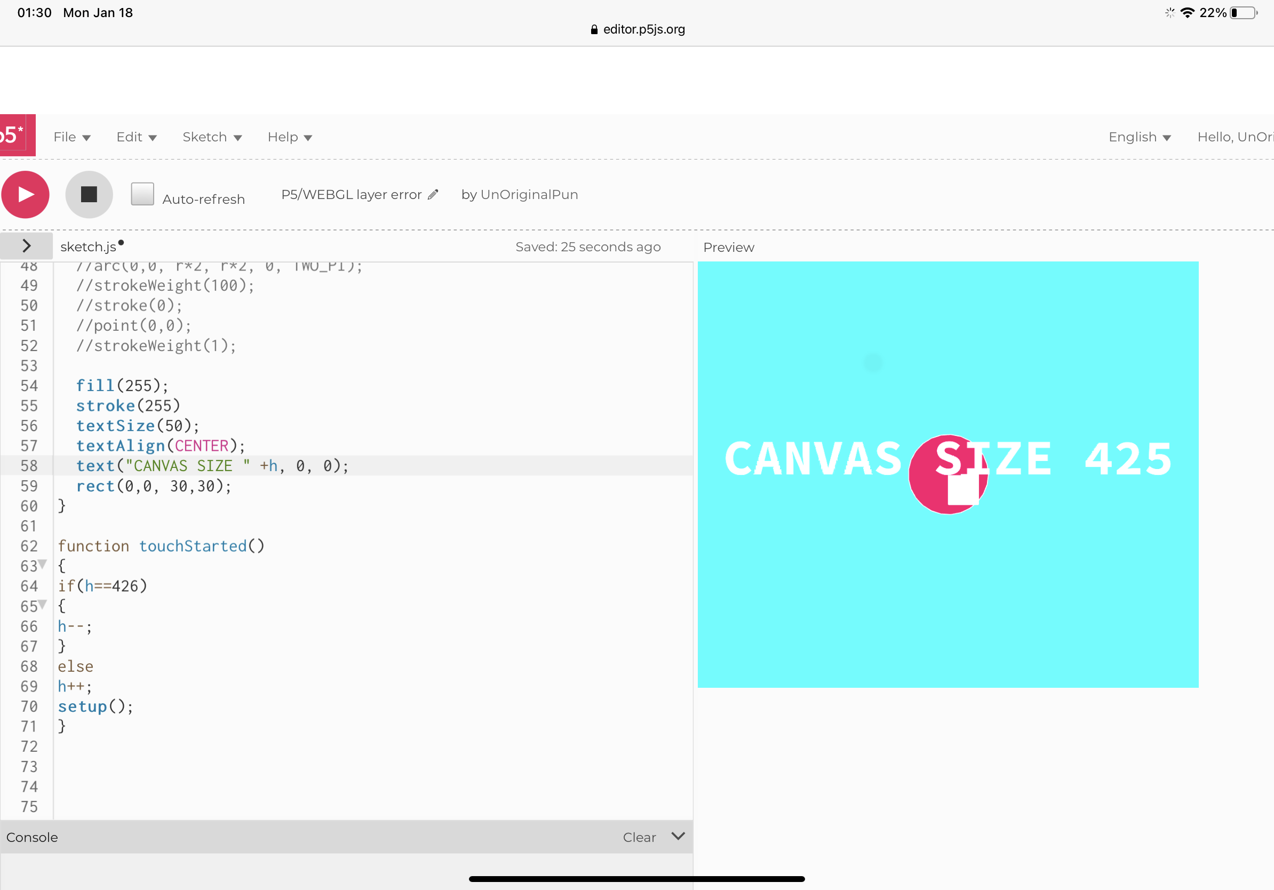The height and width of the screenshot is (890, 1274).
Task: Clear the console output
Action: 639,837
